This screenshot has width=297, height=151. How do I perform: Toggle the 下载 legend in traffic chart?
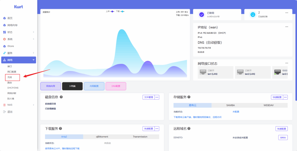120,11
